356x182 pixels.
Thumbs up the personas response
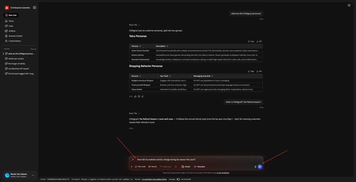[x=135, y=96]
